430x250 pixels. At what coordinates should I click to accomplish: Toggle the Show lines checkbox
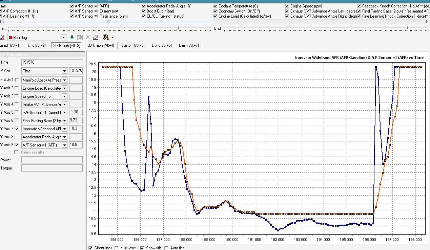[x=90, y=248]
